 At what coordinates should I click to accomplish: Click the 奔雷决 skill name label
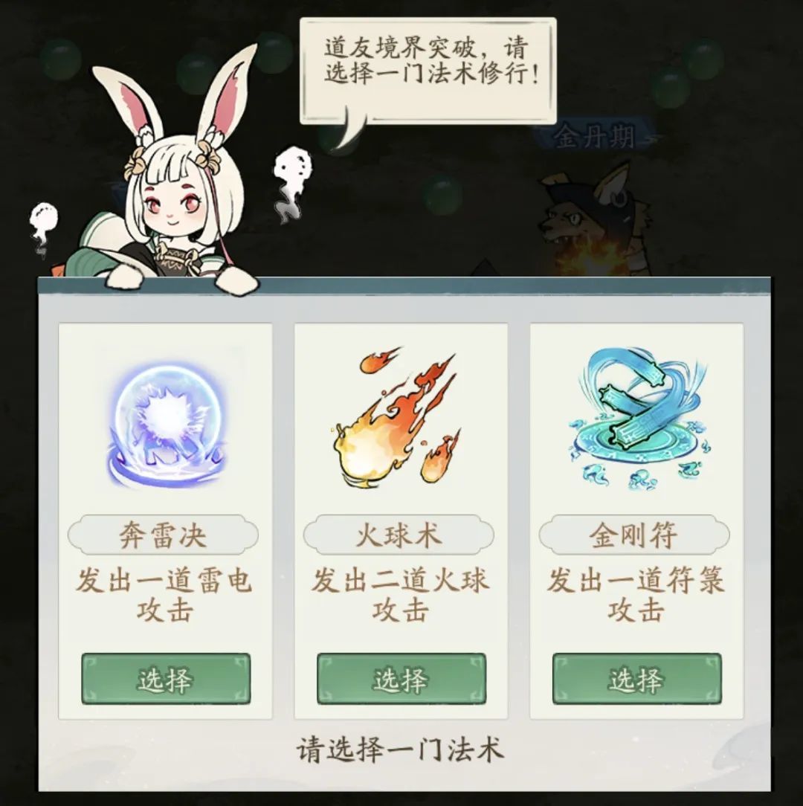[x=163, y=535]
